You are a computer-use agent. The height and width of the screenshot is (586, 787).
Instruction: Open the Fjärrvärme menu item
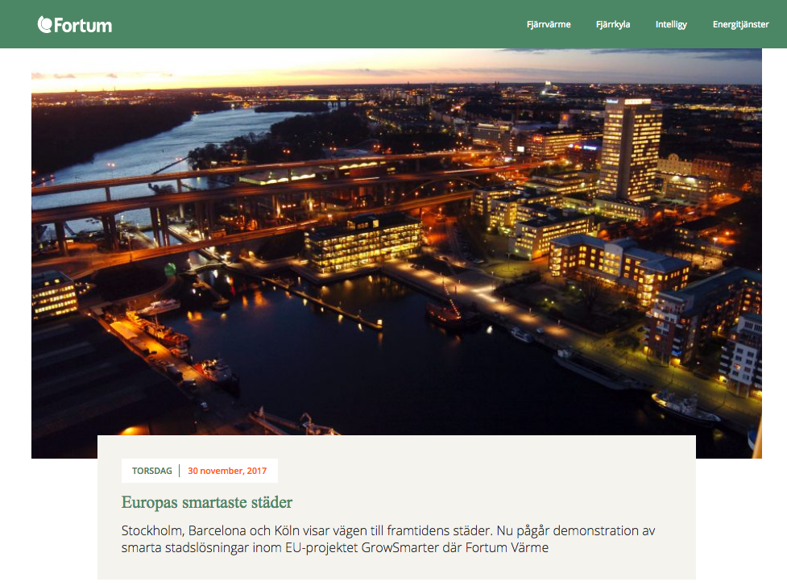(549, 24)
